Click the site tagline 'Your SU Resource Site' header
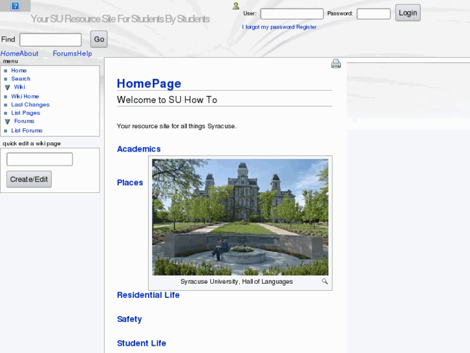The image size is (470, 353). [x=120, y=19]
